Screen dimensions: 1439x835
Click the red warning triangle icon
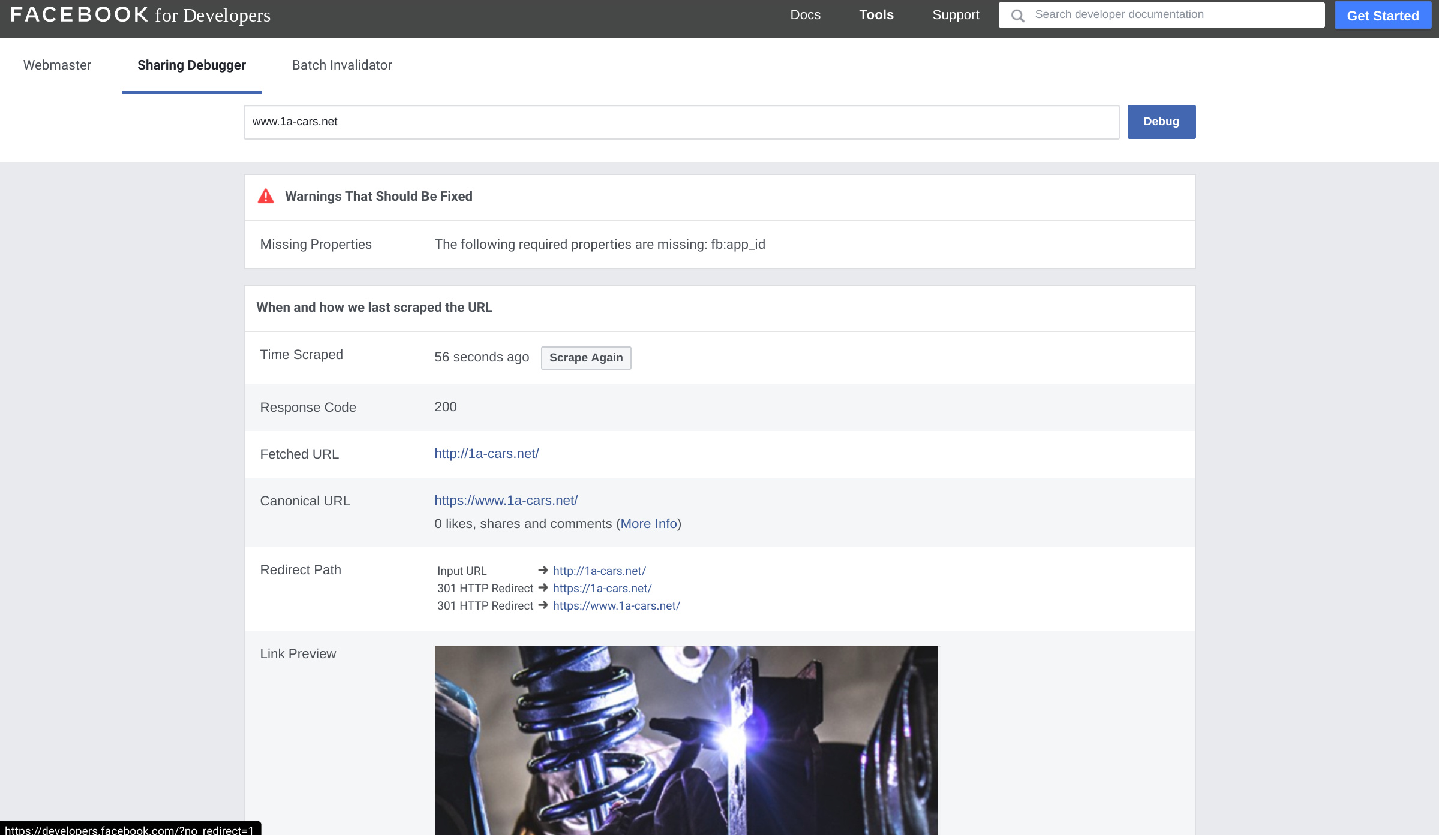[266, 197]
